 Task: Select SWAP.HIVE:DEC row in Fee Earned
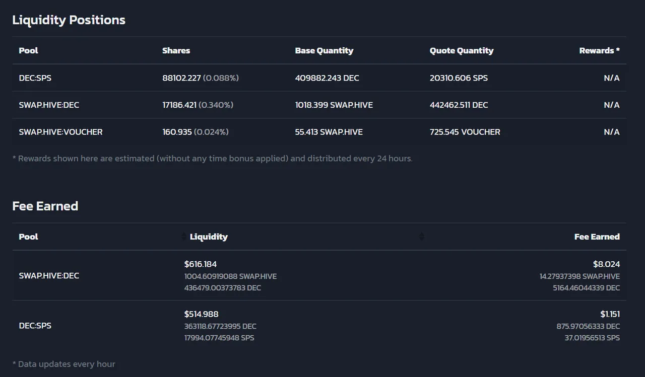tap(319, 275)
